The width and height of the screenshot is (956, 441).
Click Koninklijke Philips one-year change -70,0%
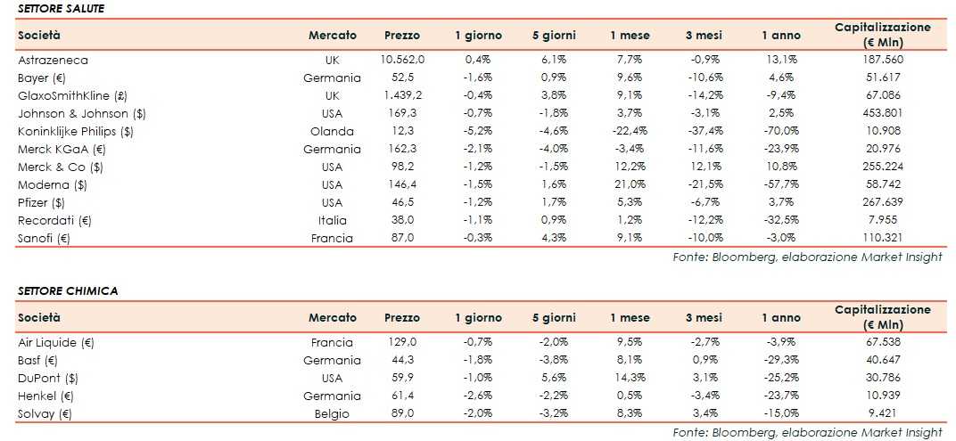point(780,131)
